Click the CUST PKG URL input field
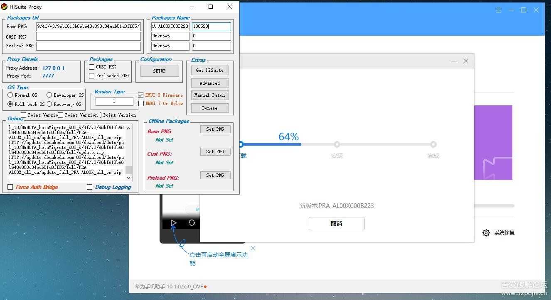Screen dimensions: 551x300 [x=89, y=37]
